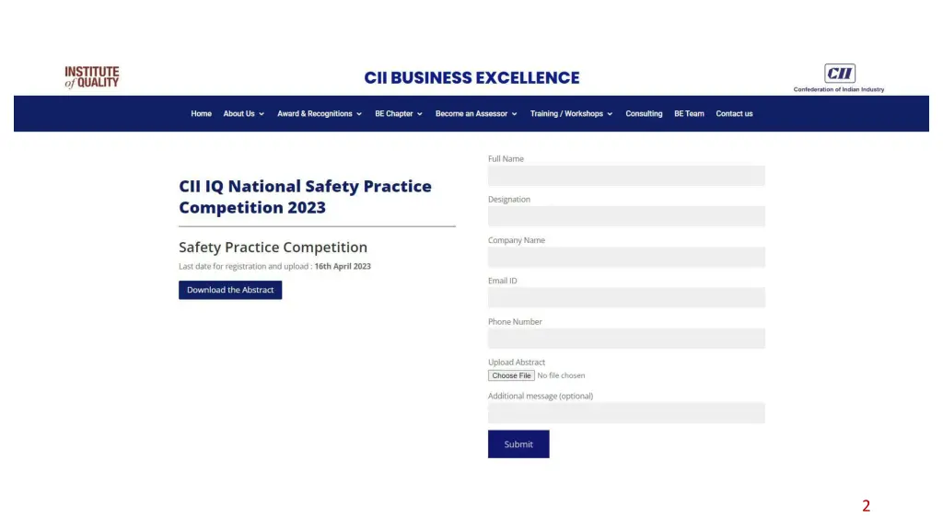The image size is (943, 530).
Task: Click the Institute of Quality logo
Action: pos(92,77)
